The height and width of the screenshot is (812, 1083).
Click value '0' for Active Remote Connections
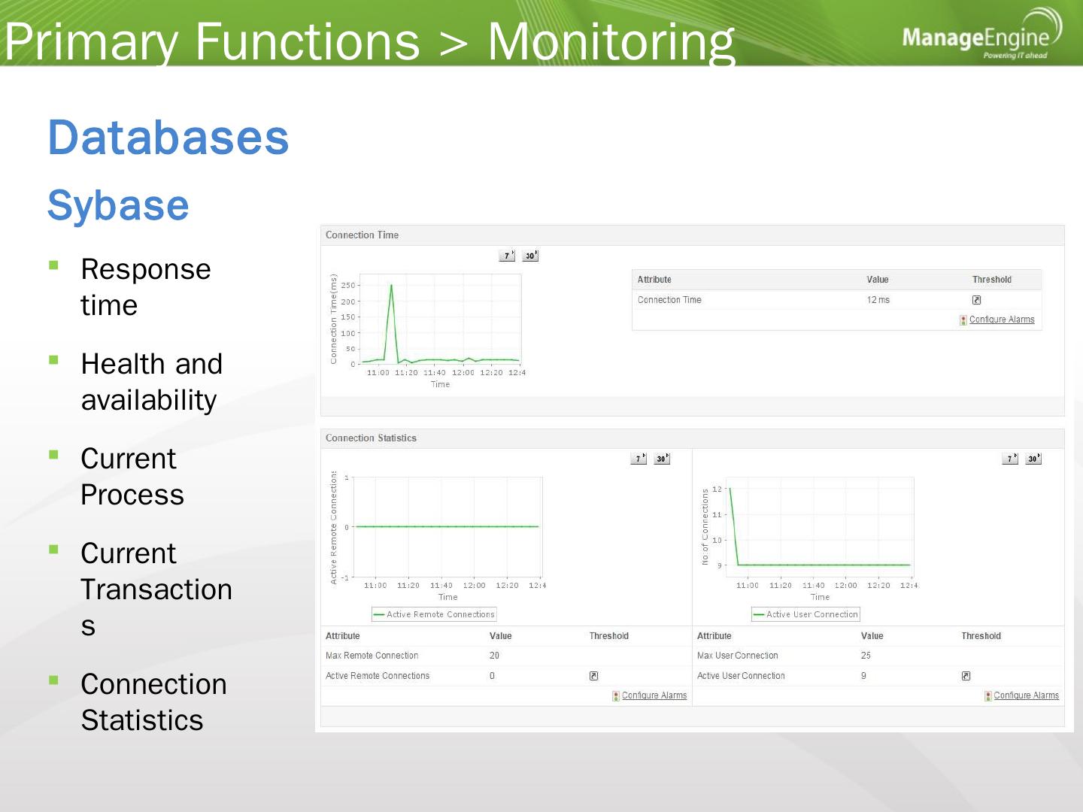tap(492, 676)
